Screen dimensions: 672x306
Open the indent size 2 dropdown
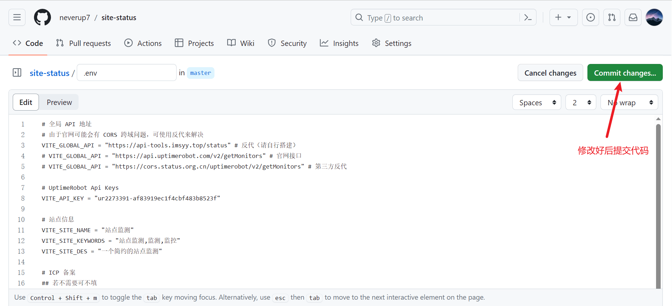pos(581,102)
